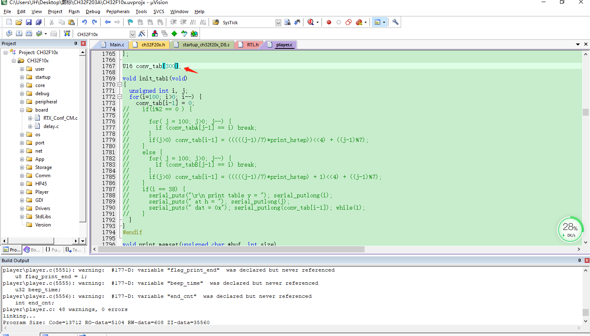Open Manage Run-Time Environment green diamond
This screenshot has width=590, height=336.
(x=174, y=34)
